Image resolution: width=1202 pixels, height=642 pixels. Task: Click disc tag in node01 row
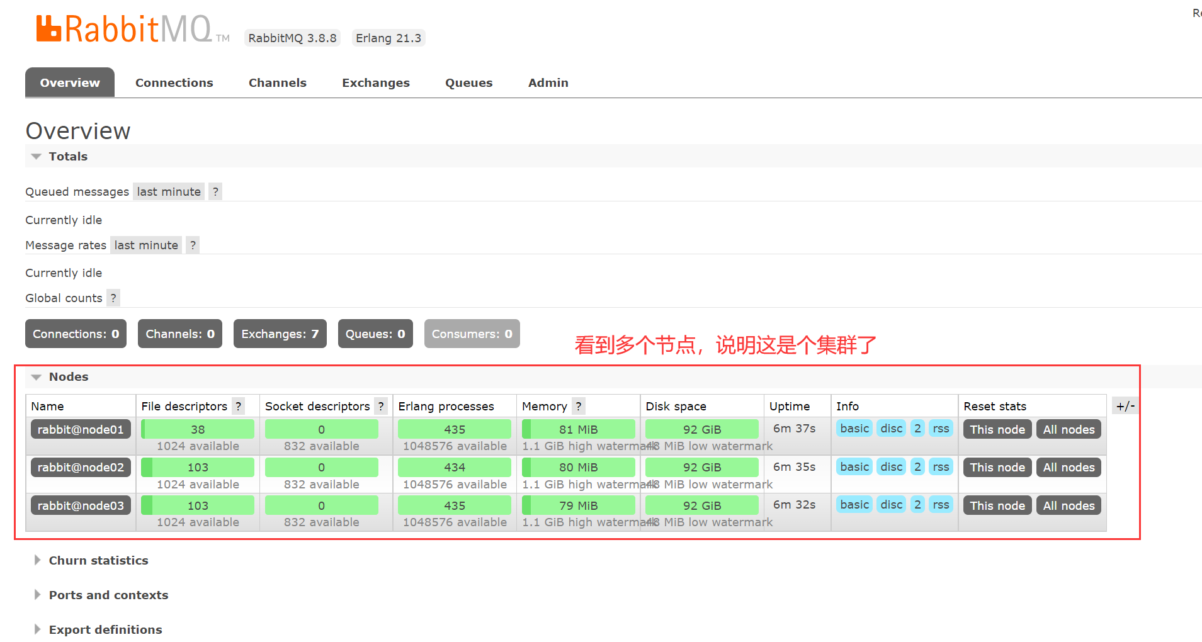tap(892, 429)
